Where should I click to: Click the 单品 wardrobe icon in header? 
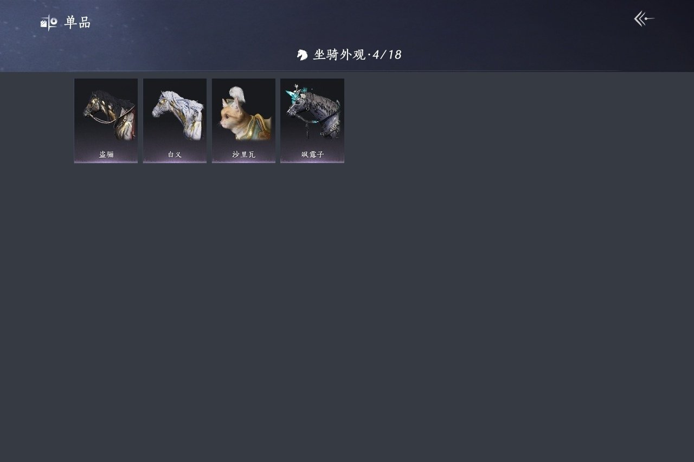tap(49, 22)
